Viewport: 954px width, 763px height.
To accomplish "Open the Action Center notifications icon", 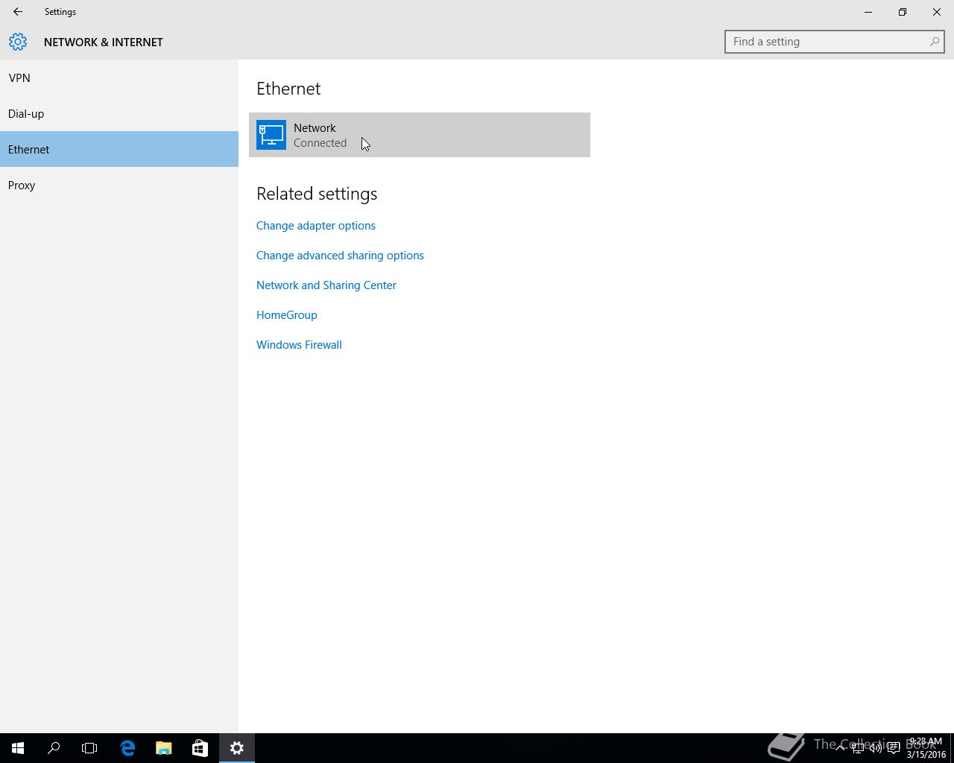I will tap(894, 748).
